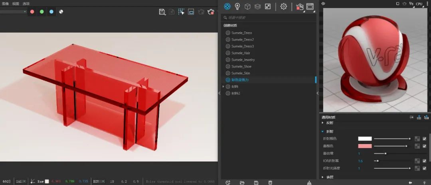Open fog color texture slot

(417, 146)
